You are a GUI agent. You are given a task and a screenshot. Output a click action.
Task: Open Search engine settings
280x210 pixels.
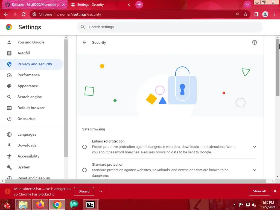[30, 97]
